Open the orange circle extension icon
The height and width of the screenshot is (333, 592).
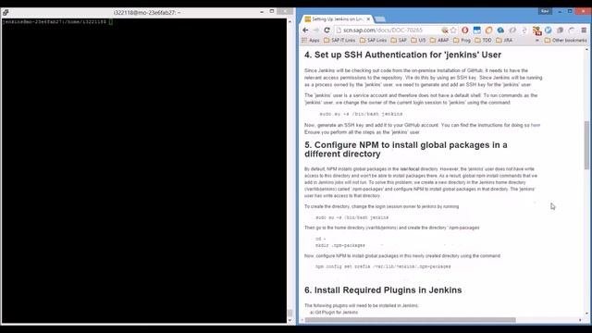point(488,30)
